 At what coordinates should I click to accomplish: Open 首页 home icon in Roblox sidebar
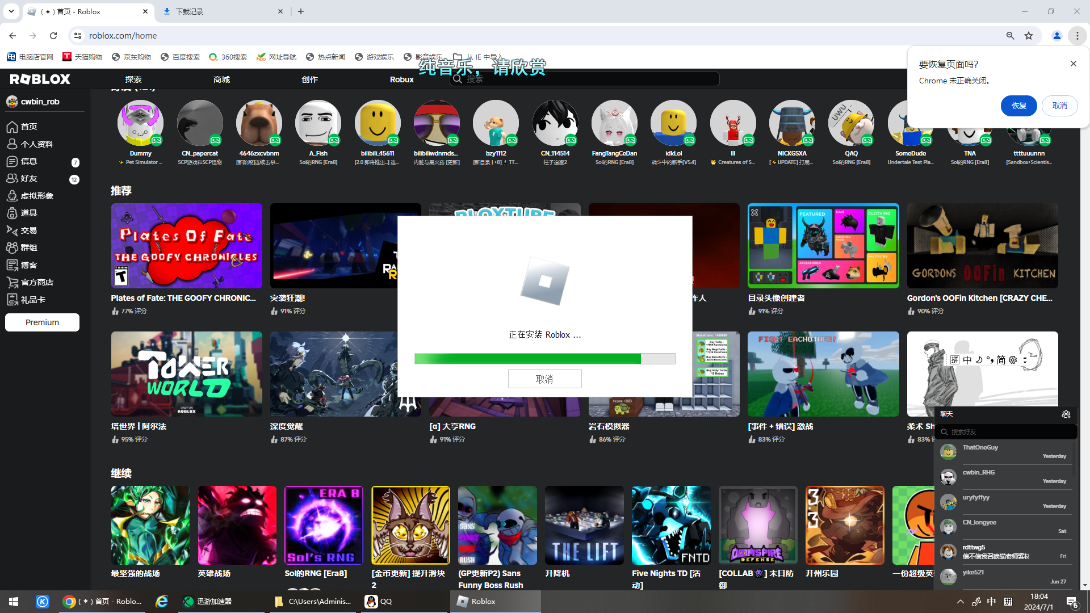point(12,127)
